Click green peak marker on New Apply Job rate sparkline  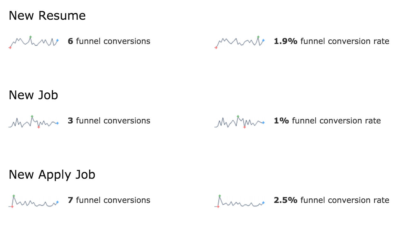pos(219,196)
